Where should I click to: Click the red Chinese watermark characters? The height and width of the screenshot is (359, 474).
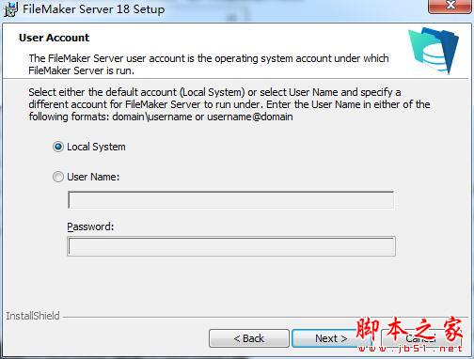point(410,329)
